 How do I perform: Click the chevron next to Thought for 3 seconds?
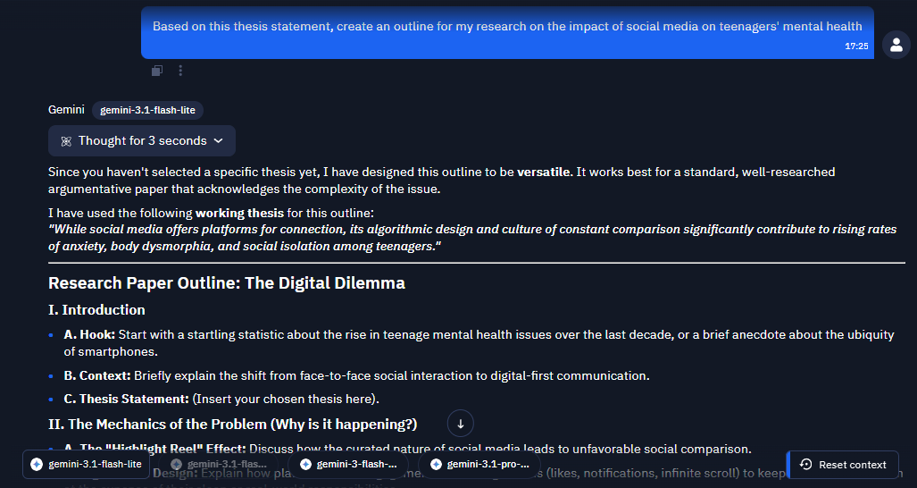pyautogui.click(x=219, y=141)
